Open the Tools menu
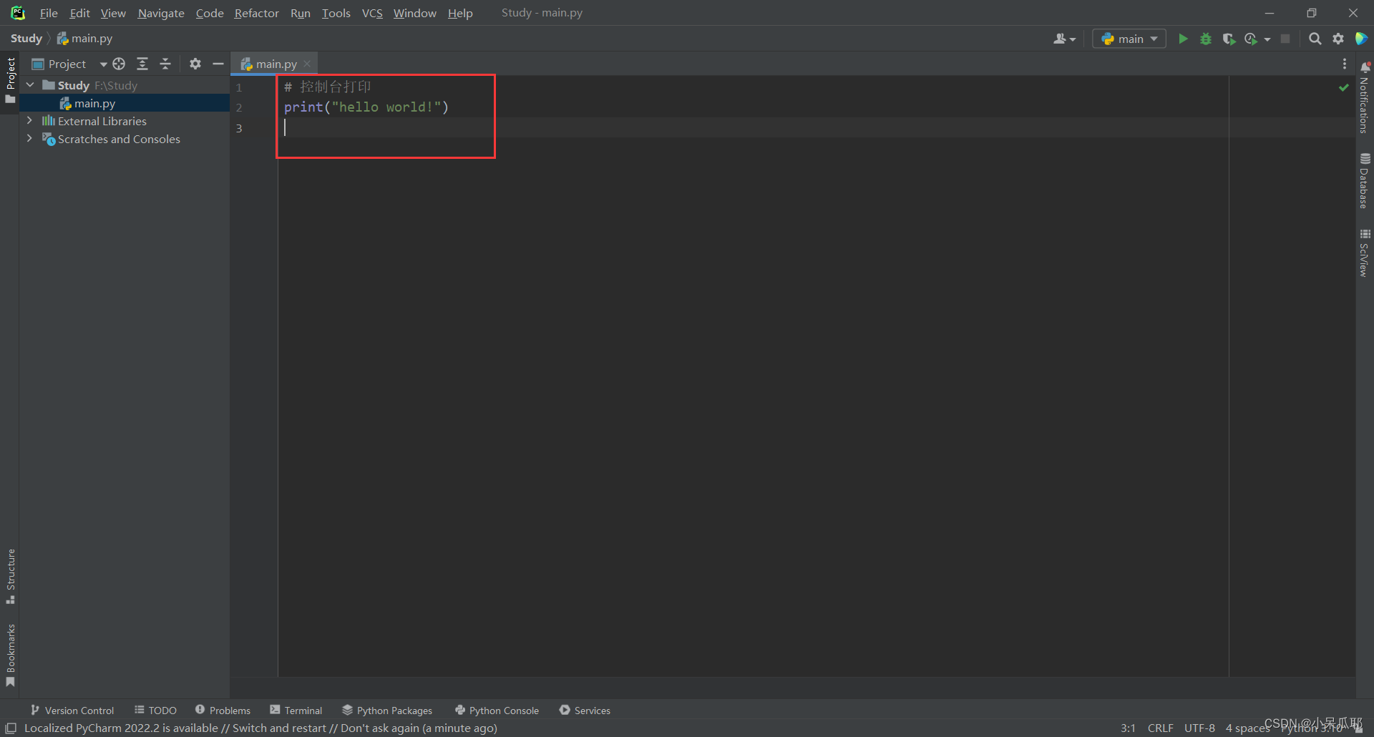This screenshot has height=737, width=1374. (336, 13)
